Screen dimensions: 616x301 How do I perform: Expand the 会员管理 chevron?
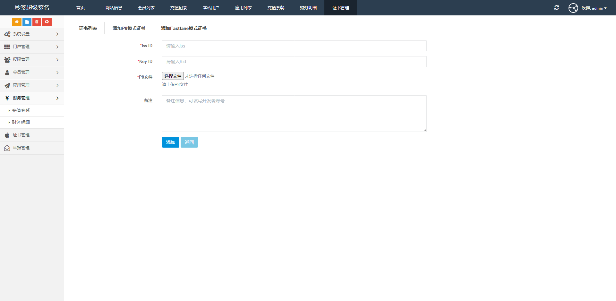[57, 73]
